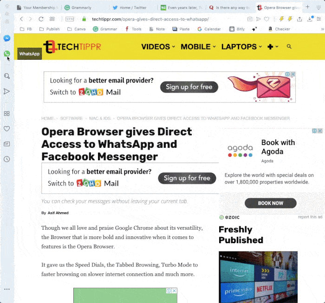This screenshot has height=303, width=325.
Task: Select the Opera Browser gives tab
Action: [279, 8]
